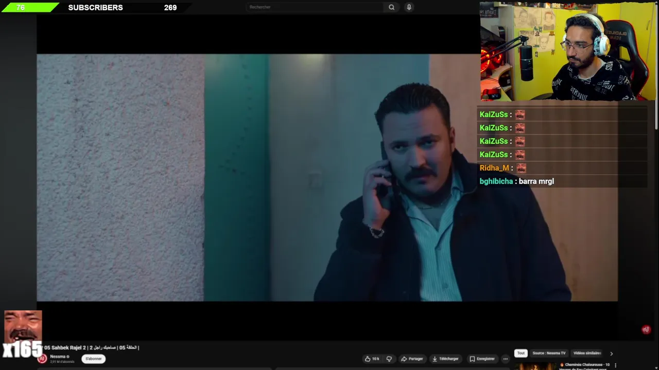Viewport: 659px width, 370px height.
Task: Focus the Rechercher search field
Action: pyautogui.click(x=315, y=7)
